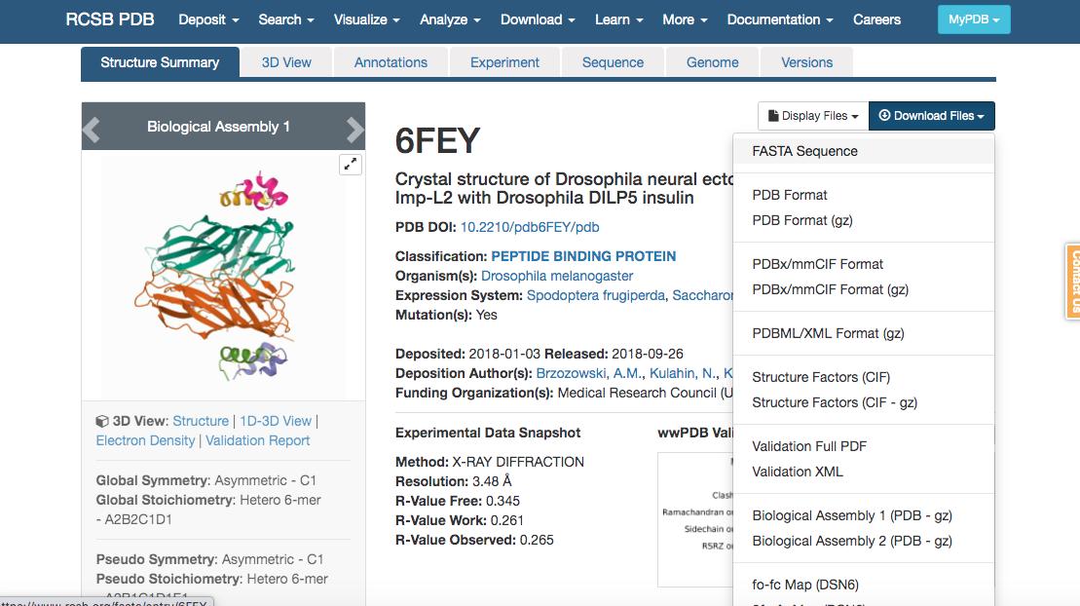This screenshot has width=1080, height=606.
Task: Click the 3D View cube icon
Action: (102, 422)
